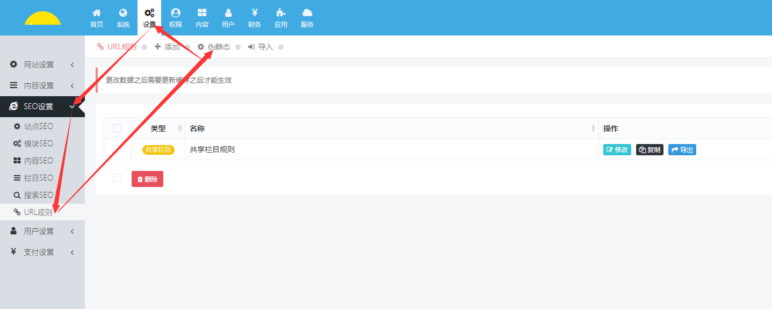Click the 首页 home icon
Viewport: 772px width, 309px height.
(97, 13)
